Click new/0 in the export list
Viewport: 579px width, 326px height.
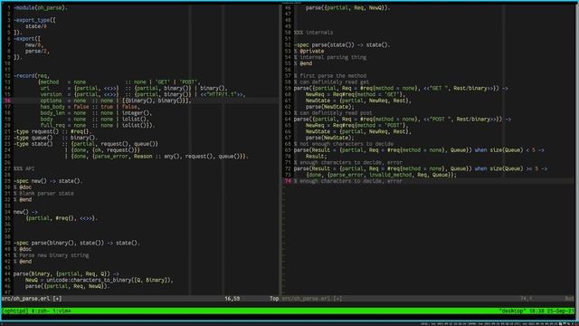coord(33,44)
